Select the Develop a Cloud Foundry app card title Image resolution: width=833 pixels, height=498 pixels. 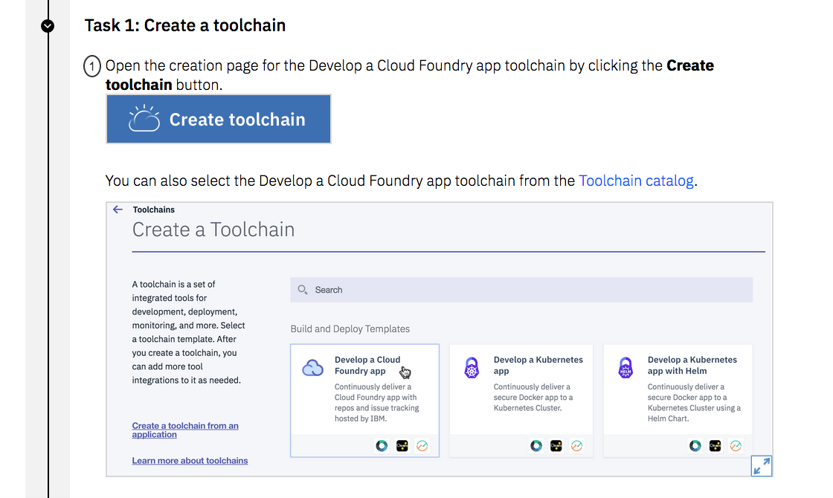pyautogui.click(x=367, y=365)
